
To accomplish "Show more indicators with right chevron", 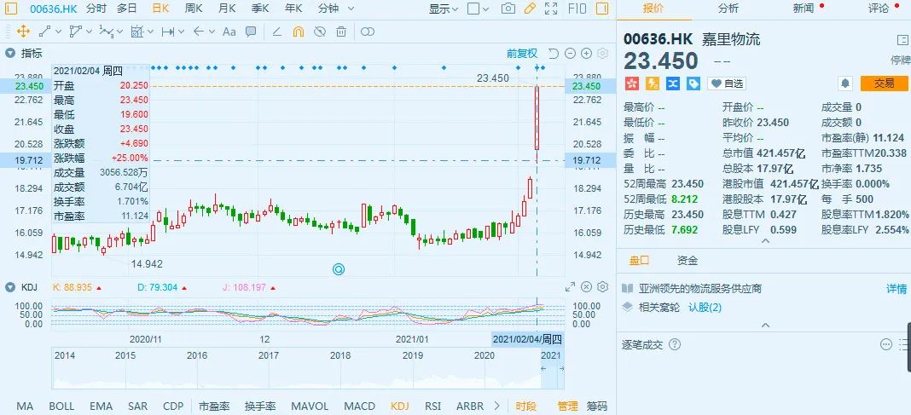I will pos(496,406).
